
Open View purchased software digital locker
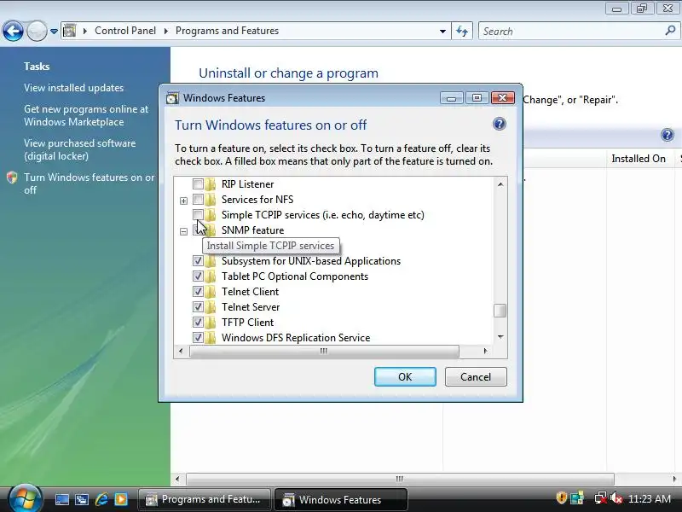tap(79, 149)
